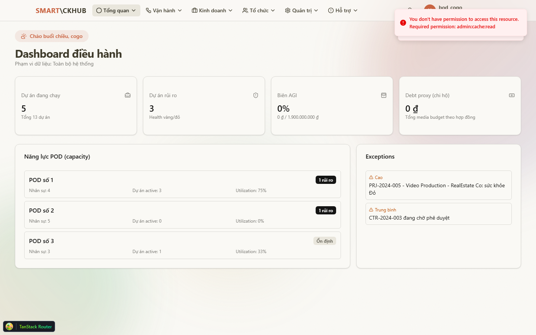Toggle the 1 rủi ro badge on POD số 1
The image size is (536, 335).
[326, 179]
